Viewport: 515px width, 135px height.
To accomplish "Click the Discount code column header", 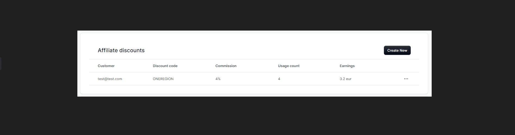I will (x=165, y=66).
